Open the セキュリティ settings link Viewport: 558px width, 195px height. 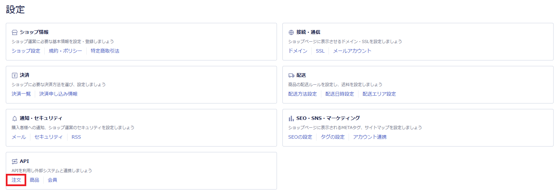[49, 137]
